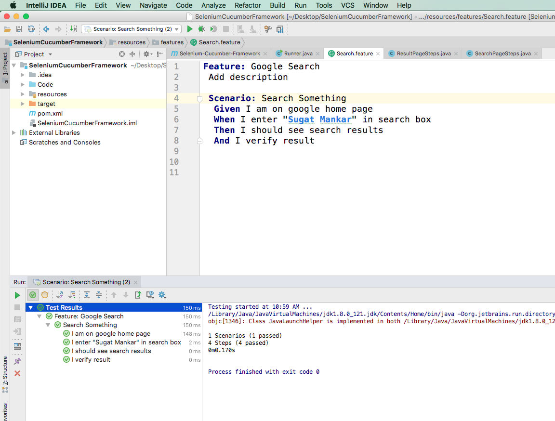The width and height of the screenshot is (555, 421).
Task: Click Export Test Results icon
Action: [138, 295]
